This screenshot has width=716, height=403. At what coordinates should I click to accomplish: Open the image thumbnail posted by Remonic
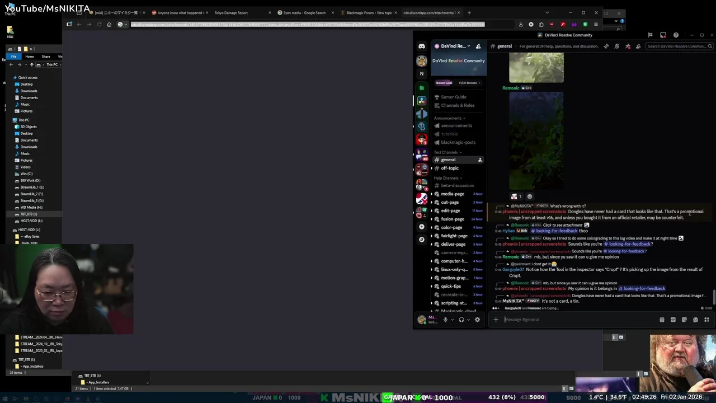pos(536,141)
